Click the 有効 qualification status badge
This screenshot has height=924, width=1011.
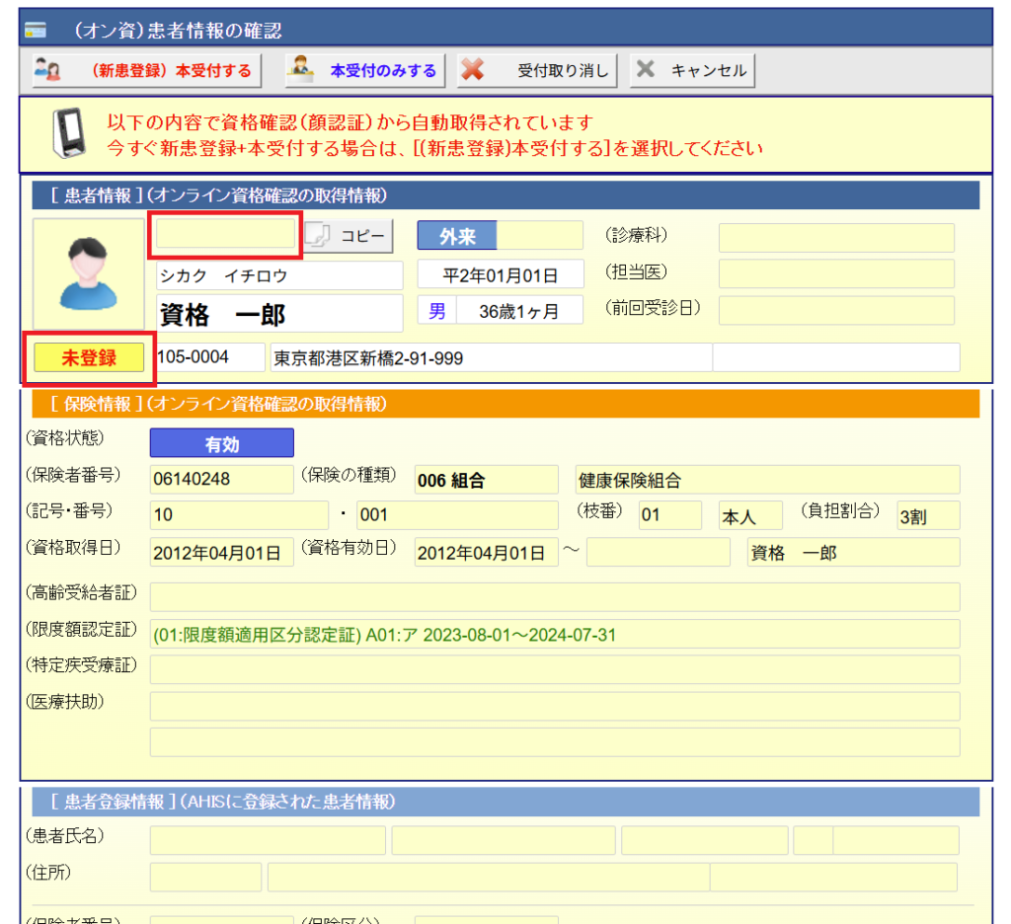pos(222,444)
